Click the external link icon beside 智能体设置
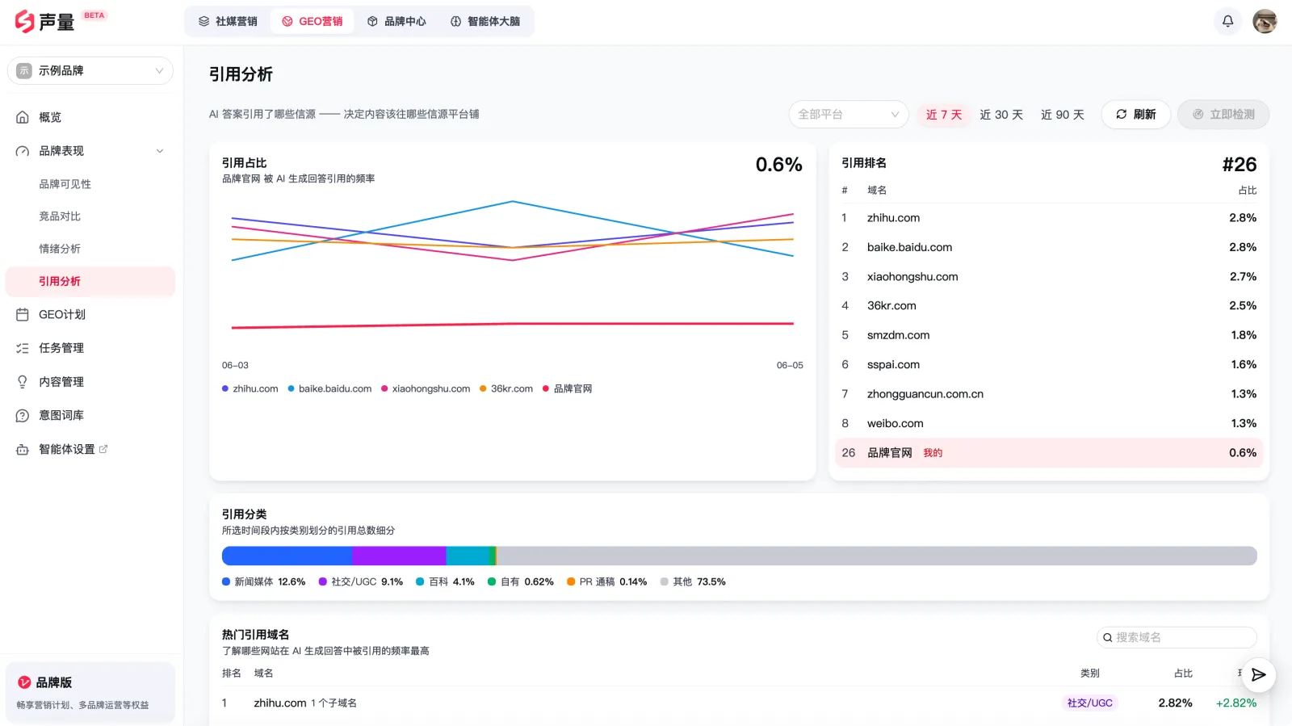The height and width of the screenshot is (726, 1292). pos(103,449)
